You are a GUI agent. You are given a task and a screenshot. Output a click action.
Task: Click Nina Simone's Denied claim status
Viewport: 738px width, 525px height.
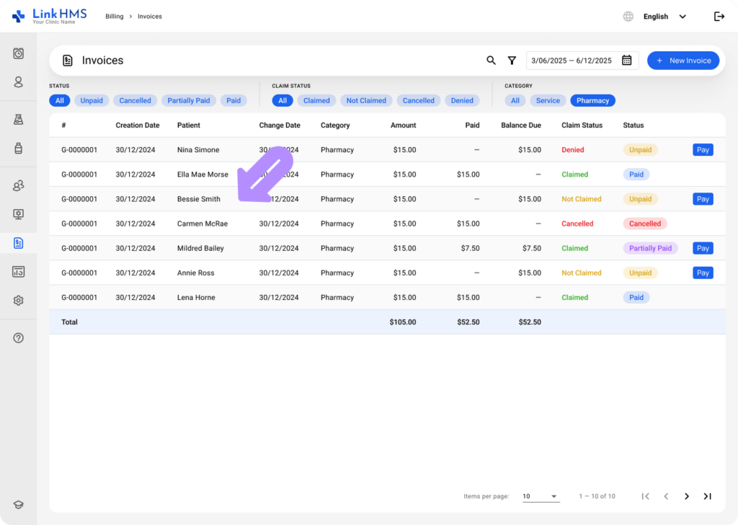(573, 150)
